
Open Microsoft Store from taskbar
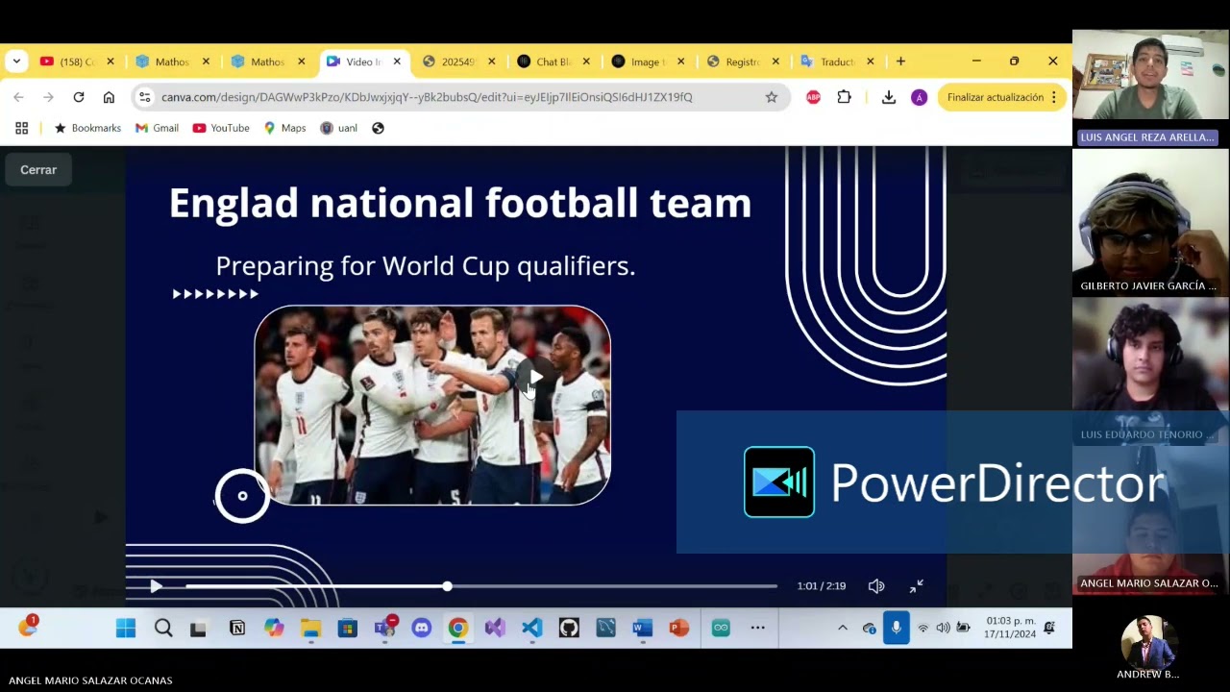pos(348,629)
